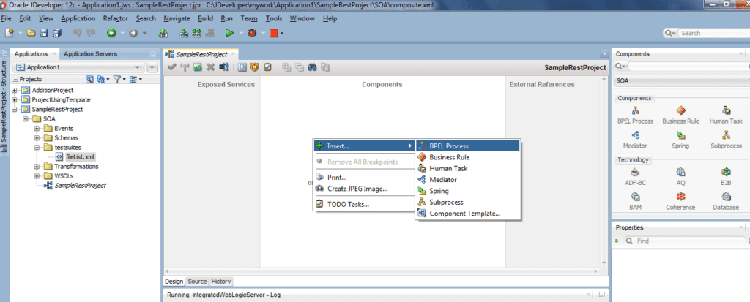Click the green Run arrow icon
750x302 pixels.
click(229, 33)
